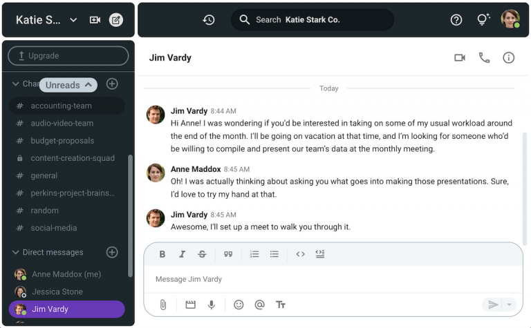The height and width of the screenshot is (328, 531).
Task: Open message history clock icon
Action: pos(209,20)
